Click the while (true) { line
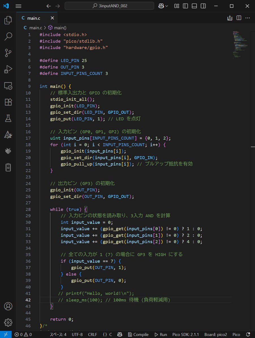255x338 pixels. 69,209
